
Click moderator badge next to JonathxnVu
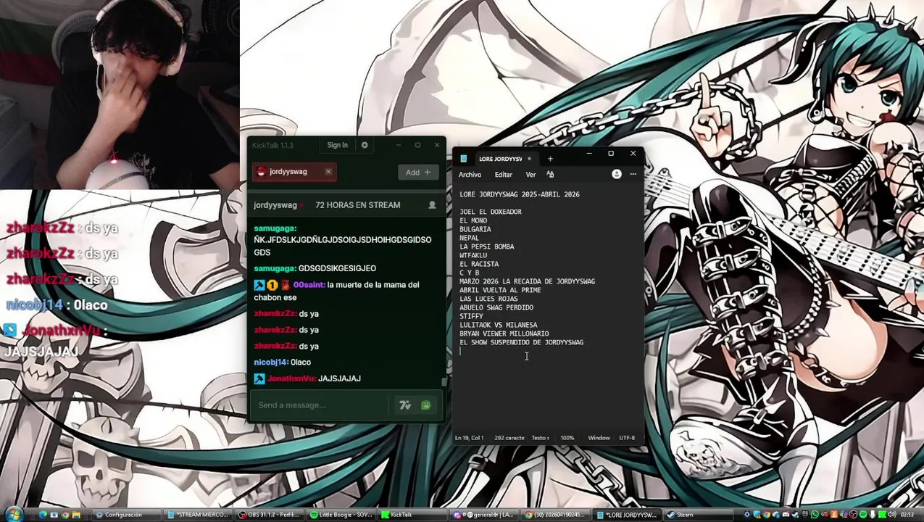[x=259, y=378]
